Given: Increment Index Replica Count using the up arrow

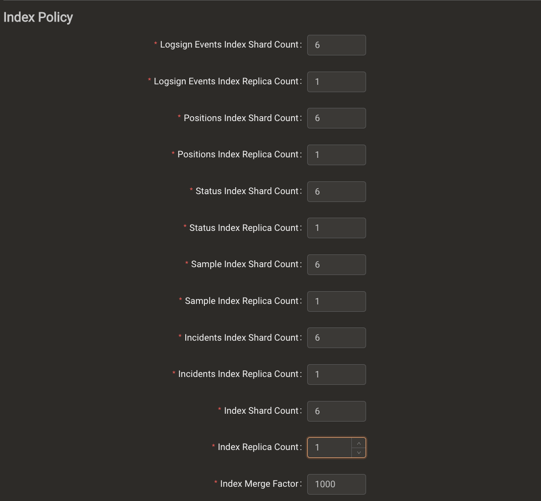Looking at the screenshot, I should click(359, 442).
